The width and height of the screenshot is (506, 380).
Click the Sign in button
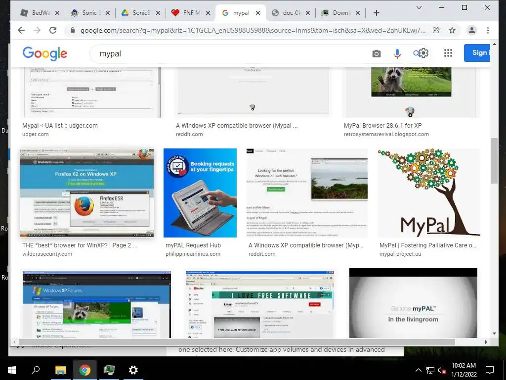[477, 53]
